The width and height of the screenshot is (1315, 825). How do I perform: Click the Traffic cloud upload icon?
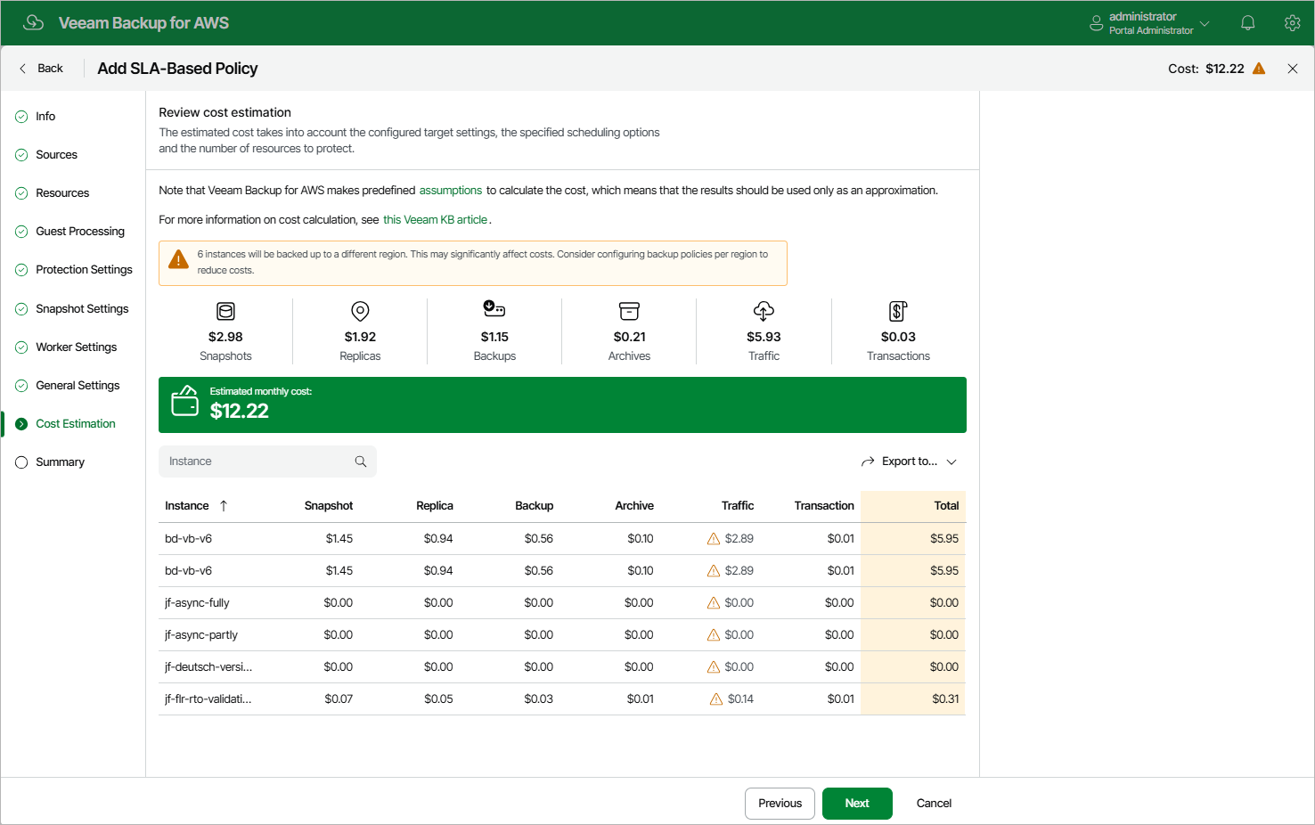pyautogui.click(x=764, y=311)
